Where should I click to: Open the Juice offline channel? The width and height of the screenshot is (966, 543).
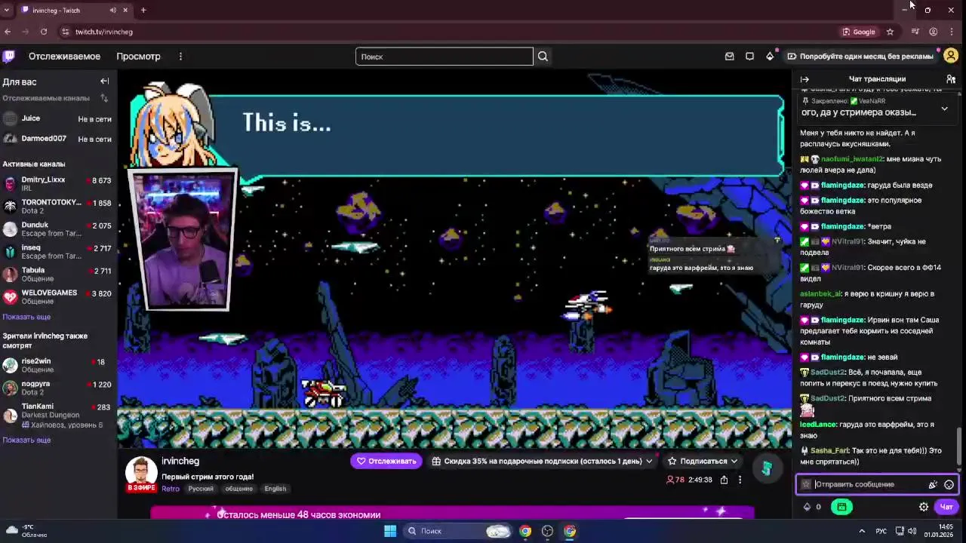coord(58,118)
